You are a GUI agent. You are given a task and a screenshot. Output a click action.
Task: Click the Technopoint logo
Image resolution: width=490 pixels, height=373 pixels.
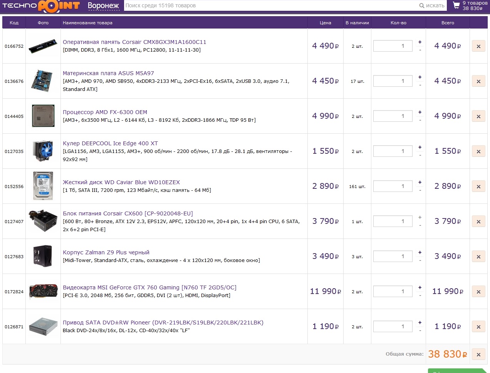coord(41,6)
